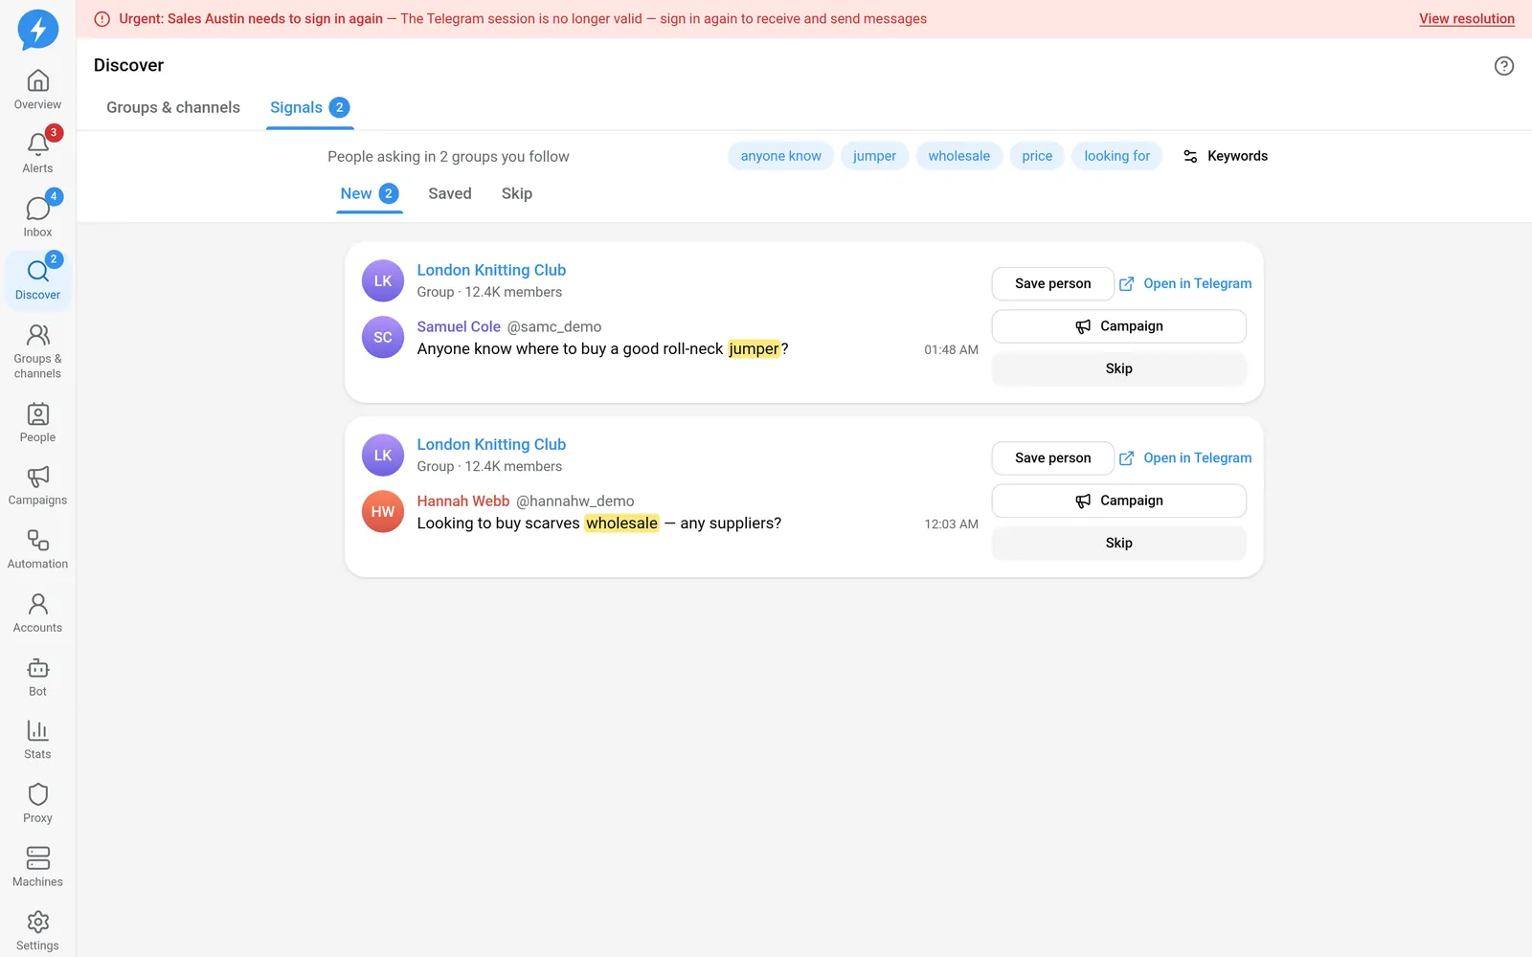The image size is (1532, 957).
Task: Start Campaign for Samuel Cole signal
Action: (1119, 326)
